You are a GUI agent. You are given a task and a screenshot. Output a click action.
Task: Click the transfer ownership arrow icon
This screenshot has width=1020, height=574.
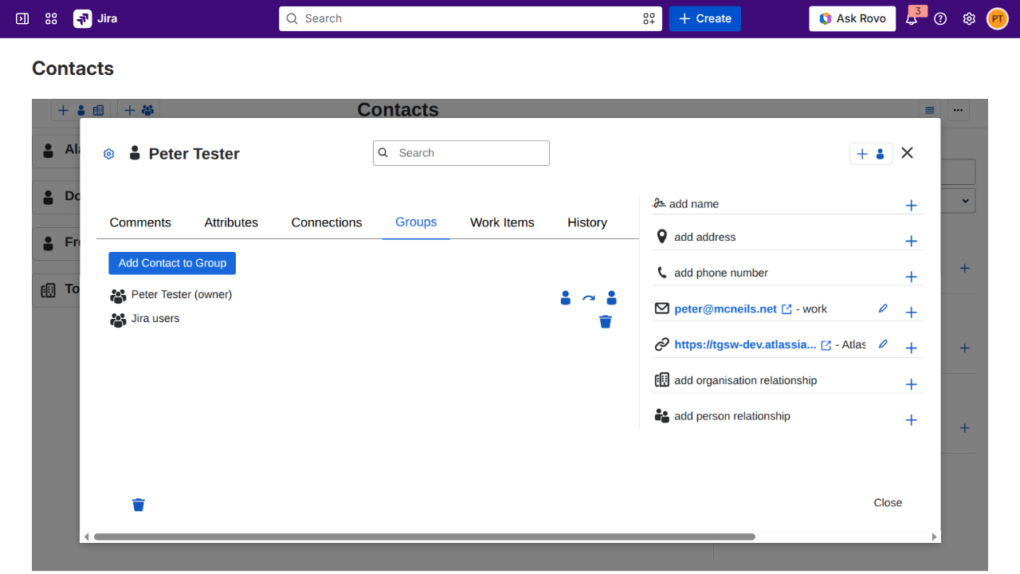[x=588, y=298]
